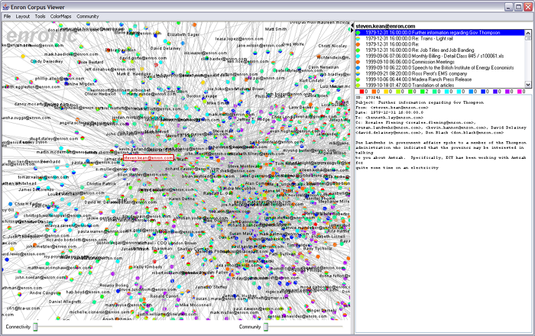Screen dimensions: 535x336
Task: Click green dot icon of Gov Thompson email
Action: coord(358,33)
